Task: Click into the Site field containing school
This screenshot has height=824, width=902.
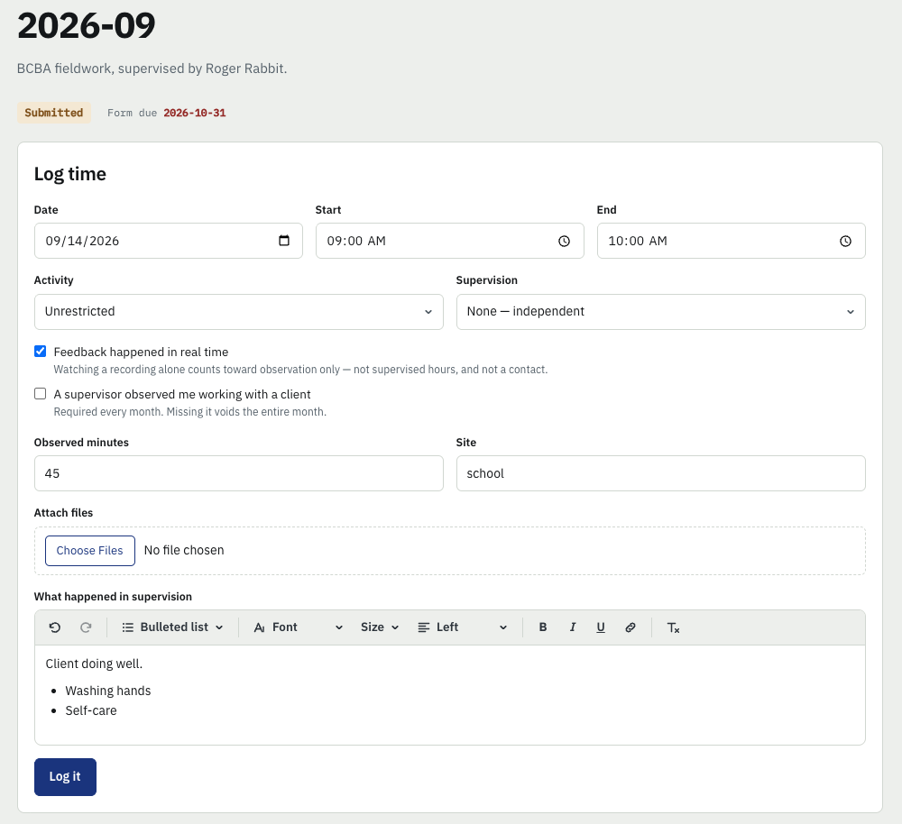Action: [x=661, y=474]
